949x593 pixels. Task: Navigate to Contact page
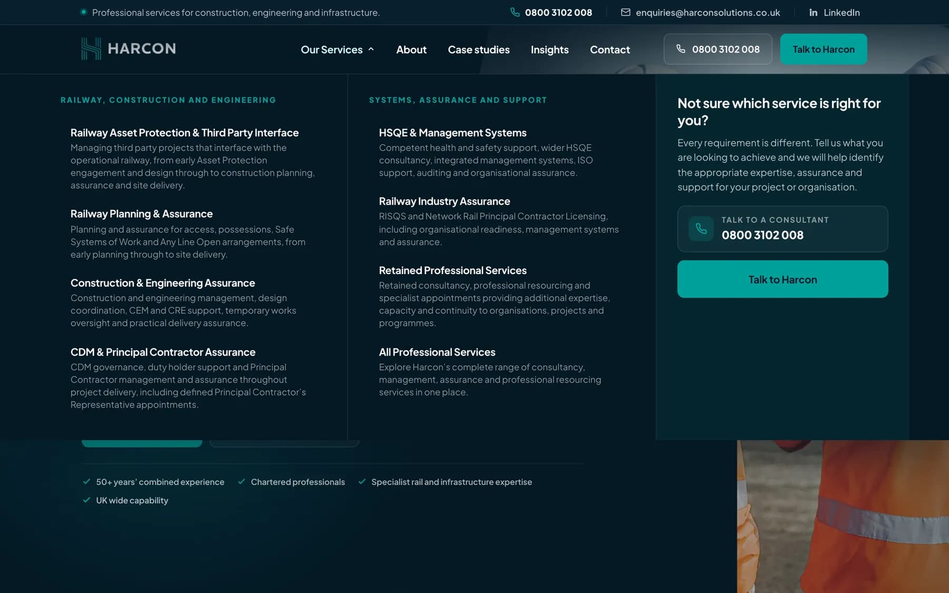pyautogui.click(x=610, y=50)
